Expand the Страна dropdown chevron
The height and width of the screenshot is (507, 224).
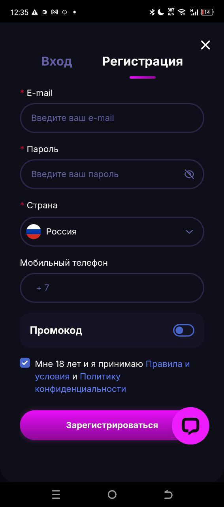tap(189, 232)
